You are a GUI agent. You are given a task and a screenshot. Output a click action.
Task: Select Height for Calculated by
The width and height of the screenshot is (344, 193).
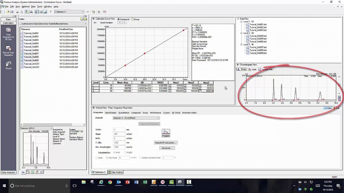[124, 152]
